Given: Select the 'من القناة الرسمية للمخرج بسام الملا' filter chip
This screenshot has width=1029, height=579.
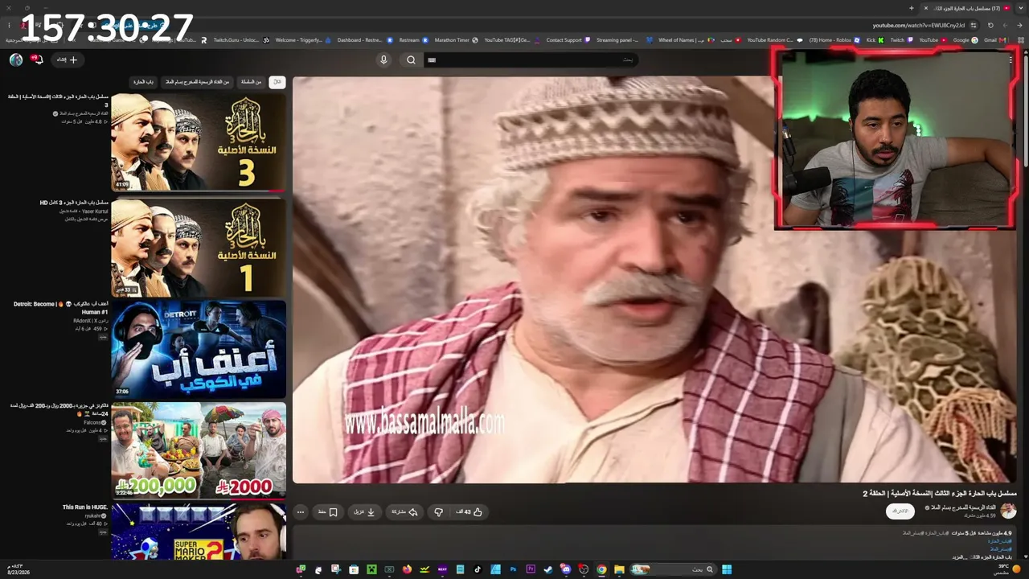Looking at the screenshot, I should (x=197, y=82).
